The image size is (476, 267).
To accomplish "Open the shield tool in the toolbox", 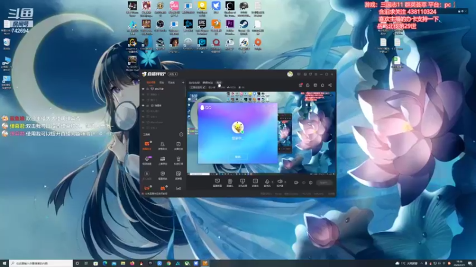I will click(x=162, y=174).
